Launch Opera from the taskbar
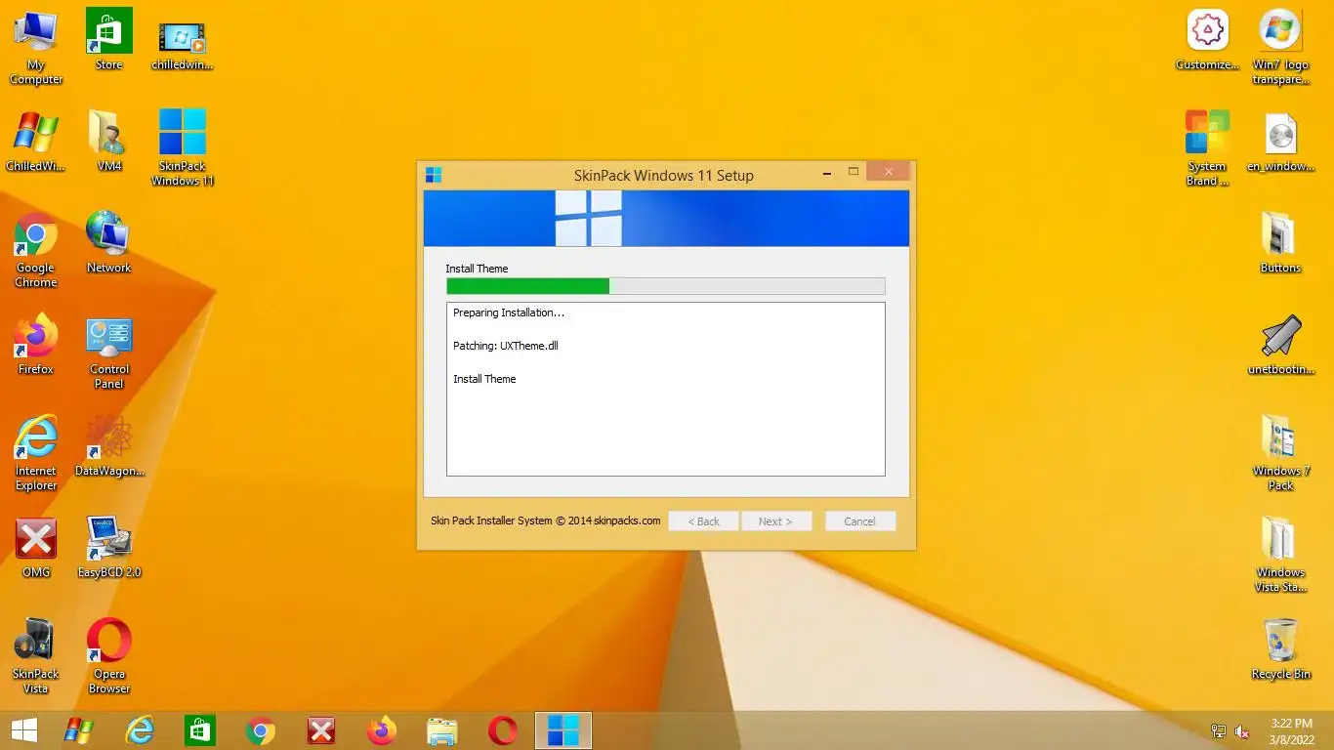This screenshot has width=1334, height=750. (x=503, y=730)
